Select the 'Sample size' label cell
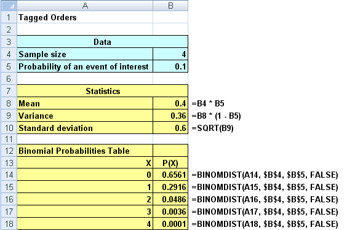 click(x=85, y=54)
